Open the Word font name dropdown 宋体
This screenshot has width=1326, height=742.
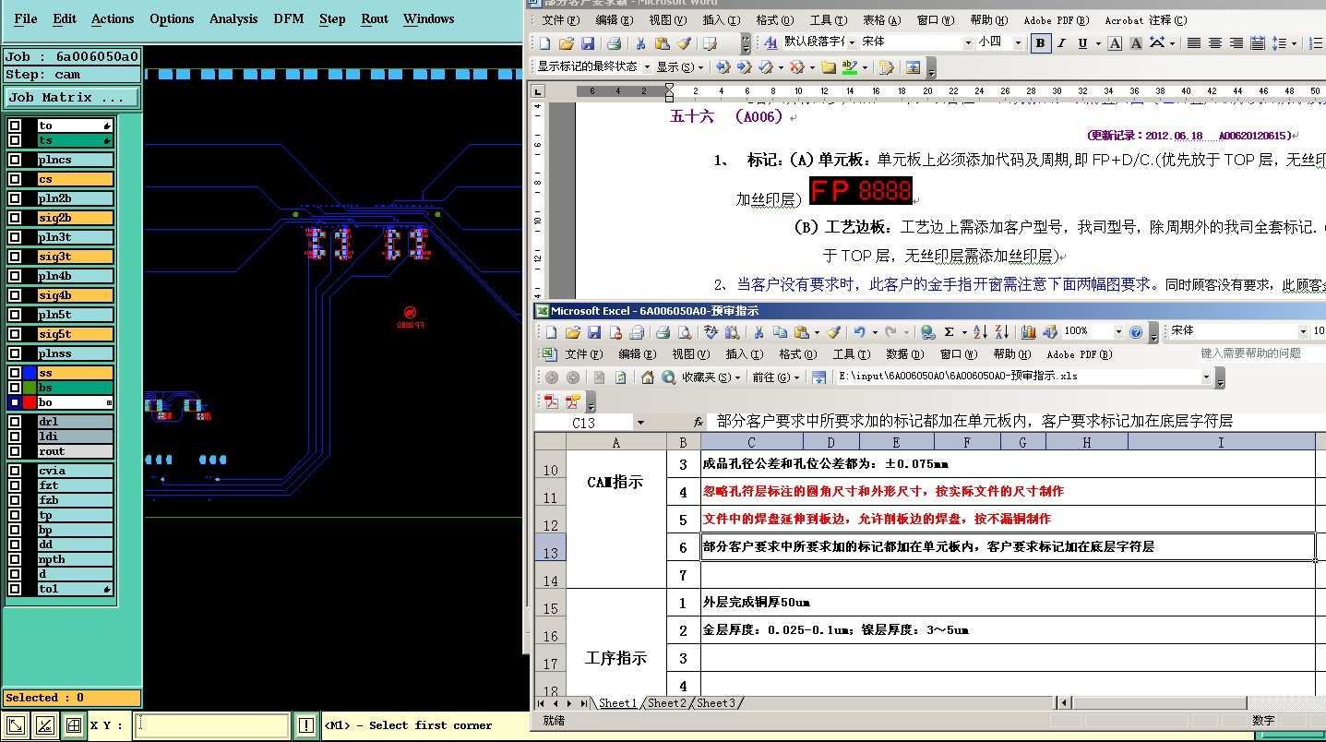point(968,42)
